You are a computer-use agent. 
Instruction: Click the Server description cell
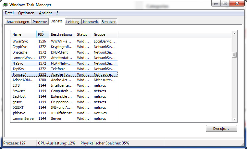tap(56, 118)
